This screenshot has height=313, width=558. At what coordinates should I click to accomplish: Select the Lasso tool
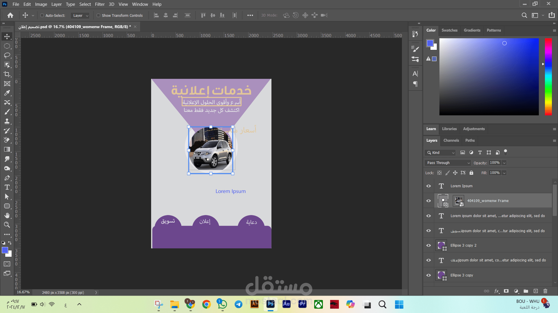point(7,55)
